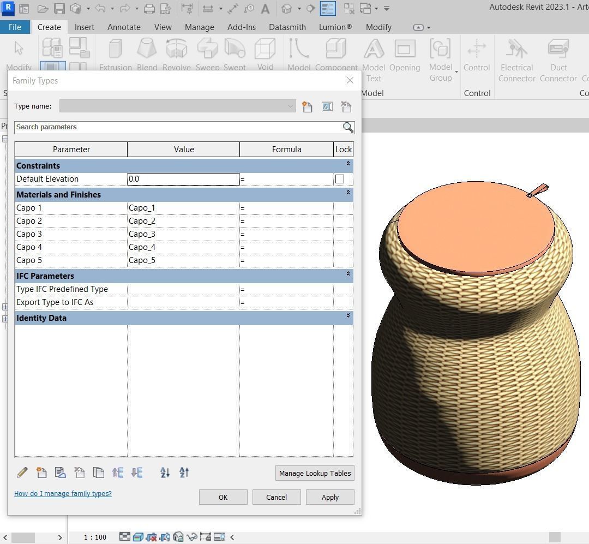Click the Search parameters input field

178,127
